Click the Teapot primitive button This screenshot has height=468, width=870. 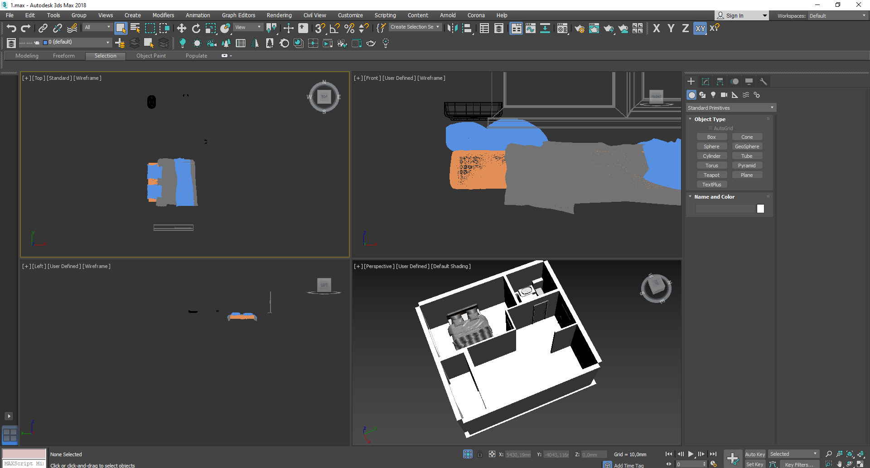click(x=711, y=175)
